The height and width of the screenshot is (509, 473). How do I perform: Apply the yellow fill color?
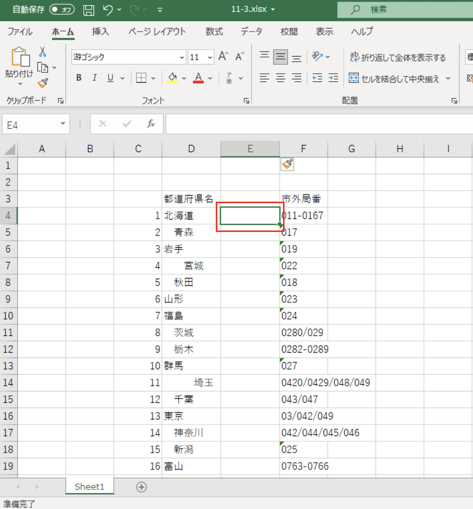[172, 78]
